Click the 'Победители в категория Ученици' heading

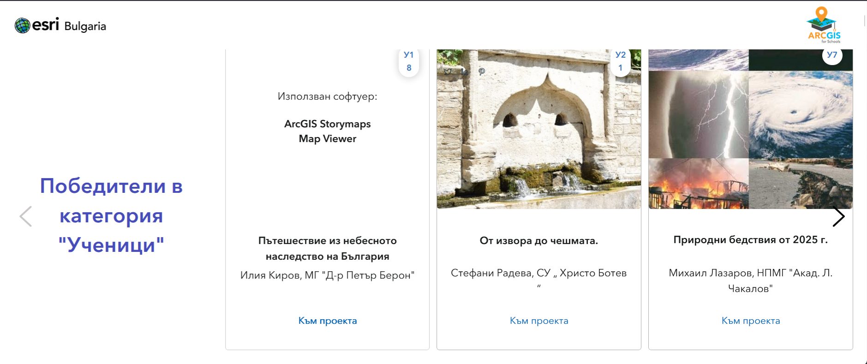tap(111, 215)
